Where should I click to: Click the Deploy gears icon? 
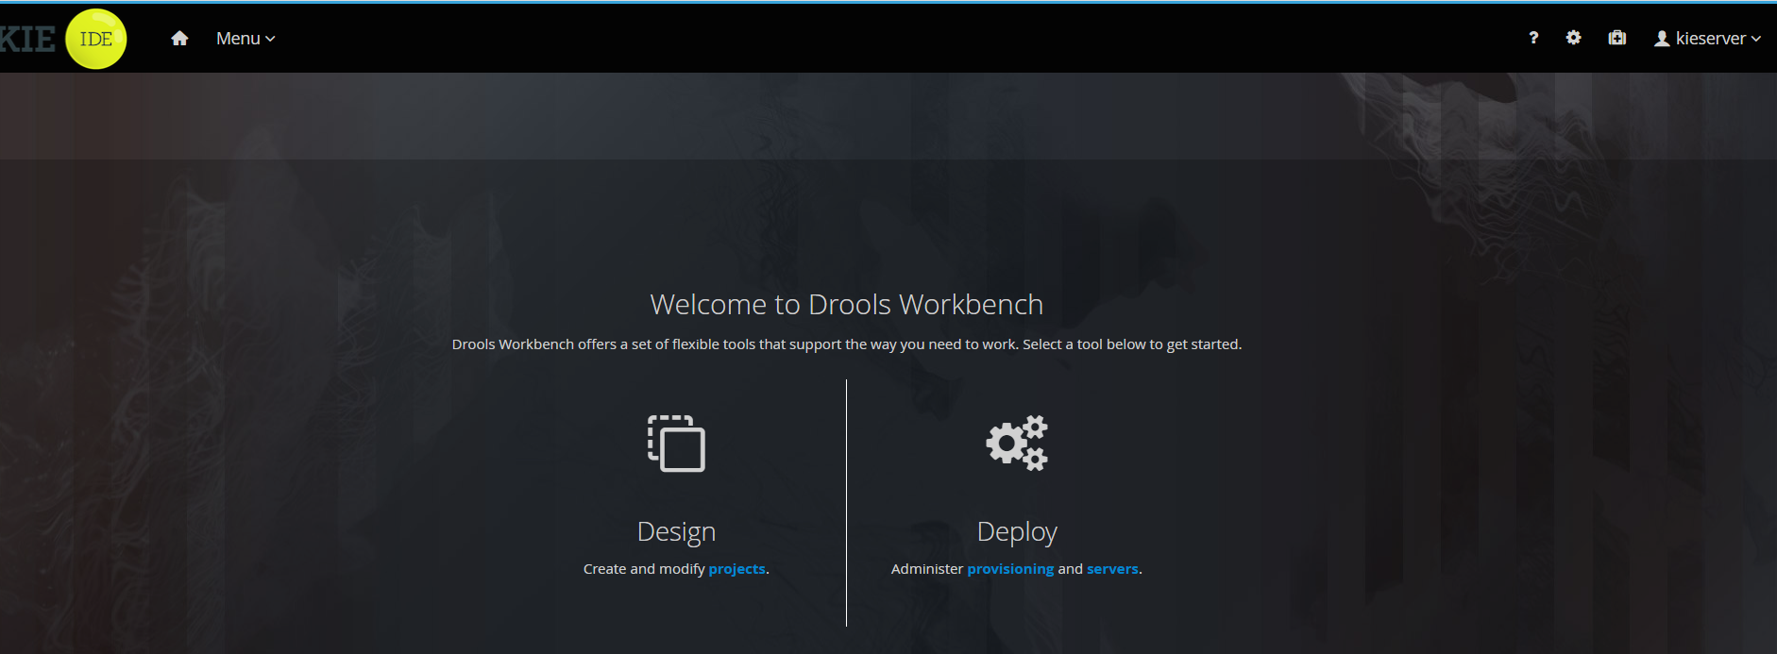tap(1017, 443)
